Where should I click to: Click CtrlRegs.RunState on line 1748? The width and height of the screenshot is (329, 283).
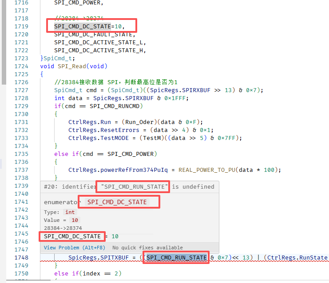click(x=297, y=258)
